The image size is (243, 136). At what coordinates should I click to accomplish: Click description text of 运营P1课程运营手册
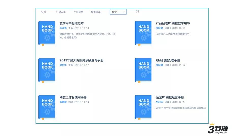coord(181,108)
